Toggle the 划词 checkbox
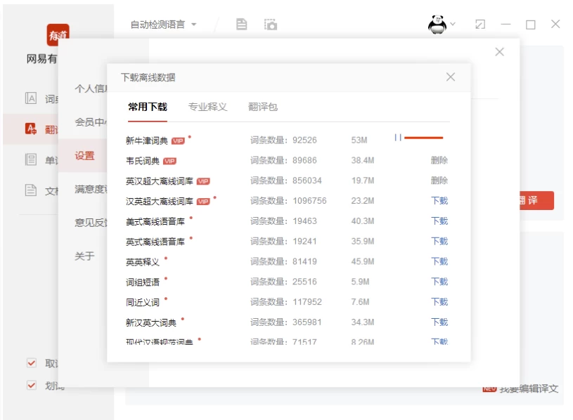This screenshot has height=420, width=573. [x=31, y=385]
